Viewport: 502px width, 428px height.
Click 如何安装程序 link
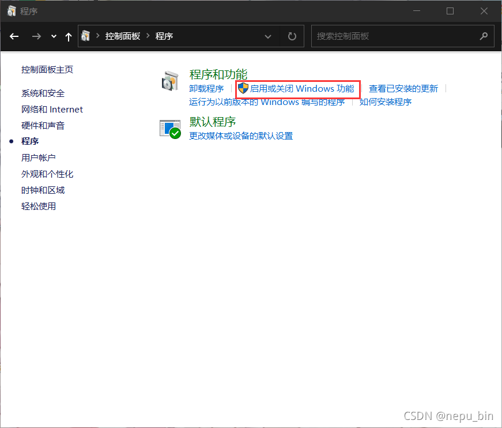[x=385, y=102]
